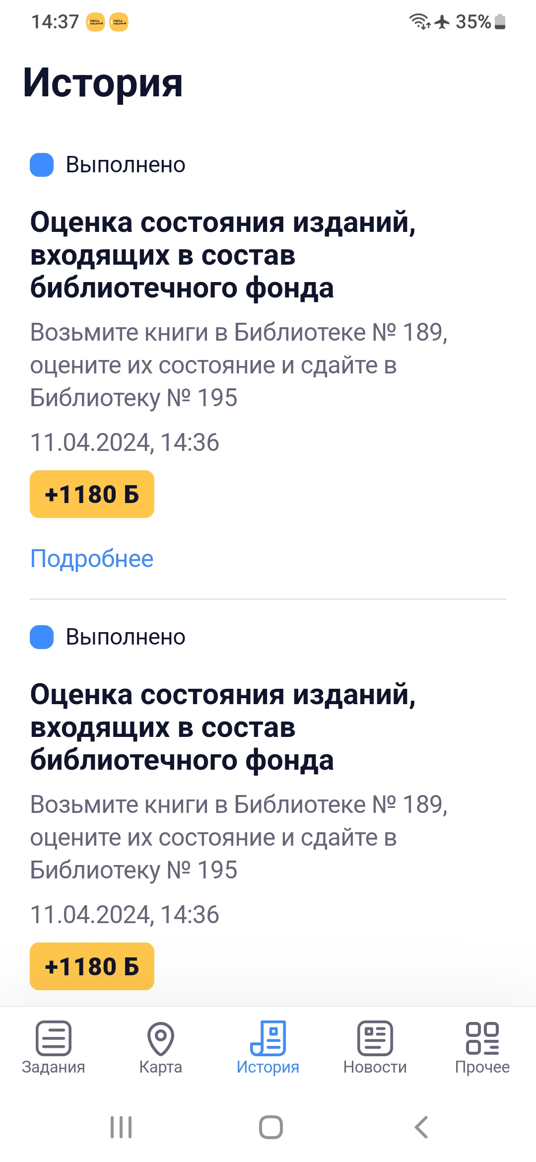
Task: Open the Прочее grid icon
Action: tap(482, 1038)
